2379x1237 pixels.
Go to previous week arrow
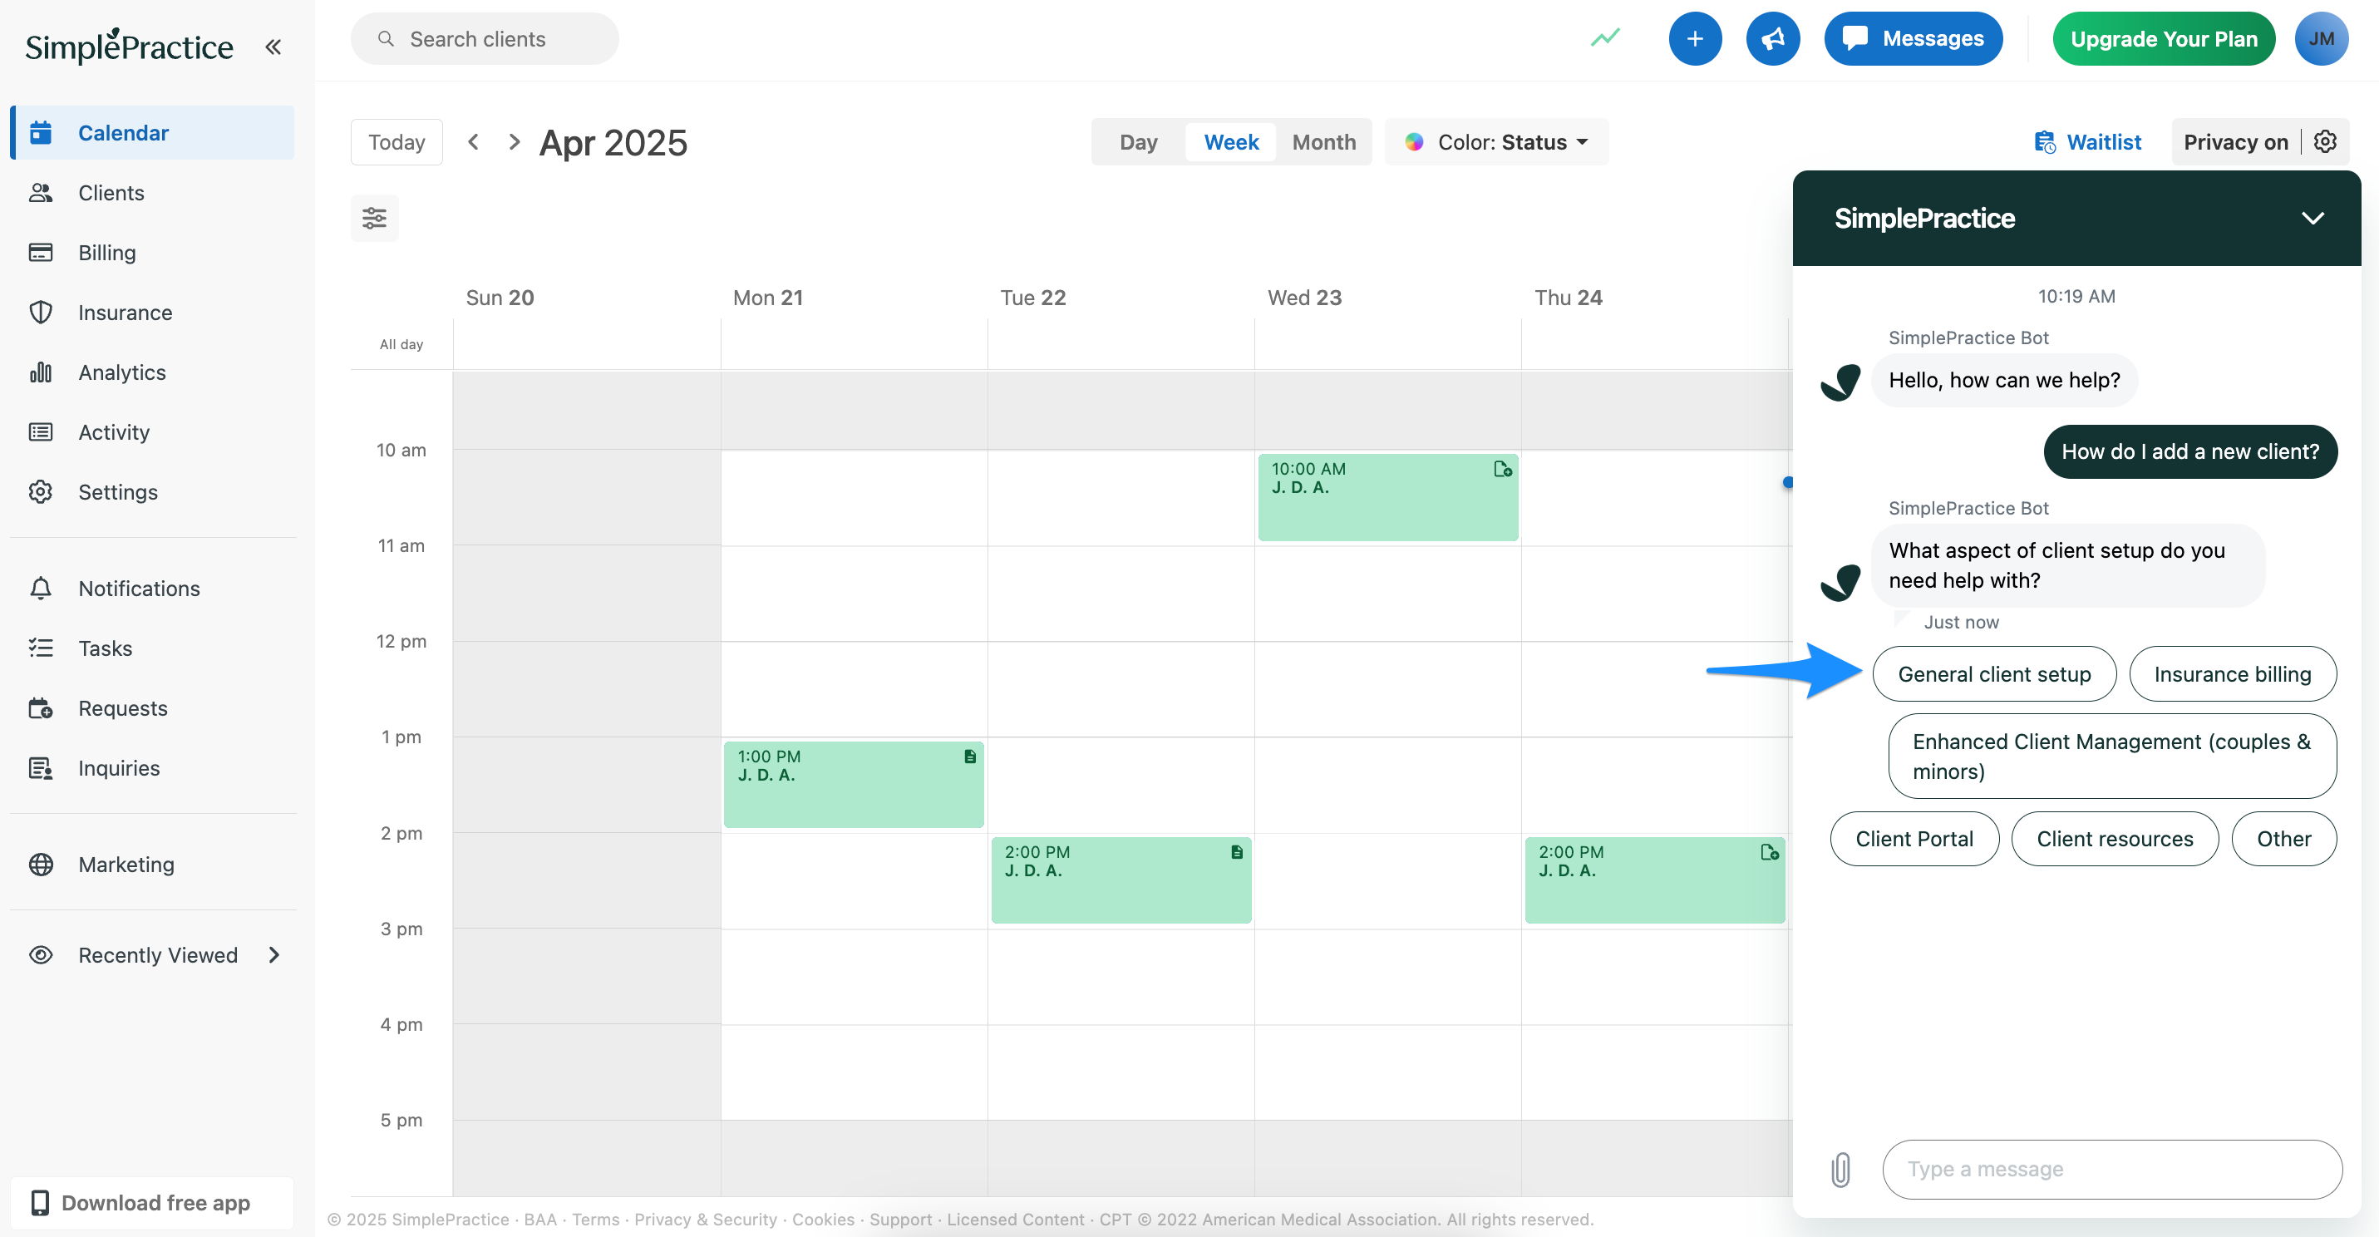click(x=474, y=141)
